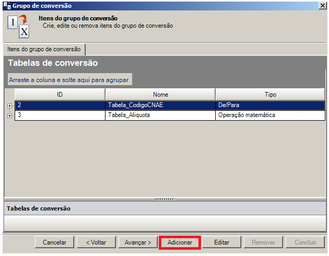This screenshot has height=256, width=329.
Task: Click the disabled Remover button
Action: 263,242
